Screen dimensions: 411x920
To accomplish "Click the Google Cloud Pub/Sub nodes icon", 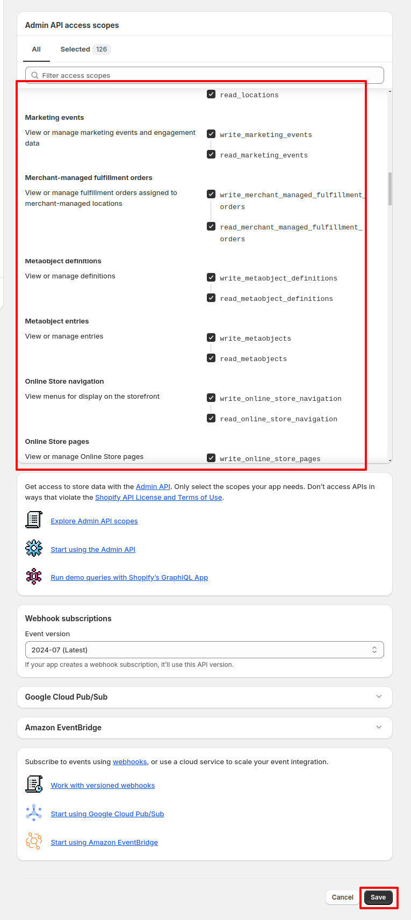I will coord(34,813).
